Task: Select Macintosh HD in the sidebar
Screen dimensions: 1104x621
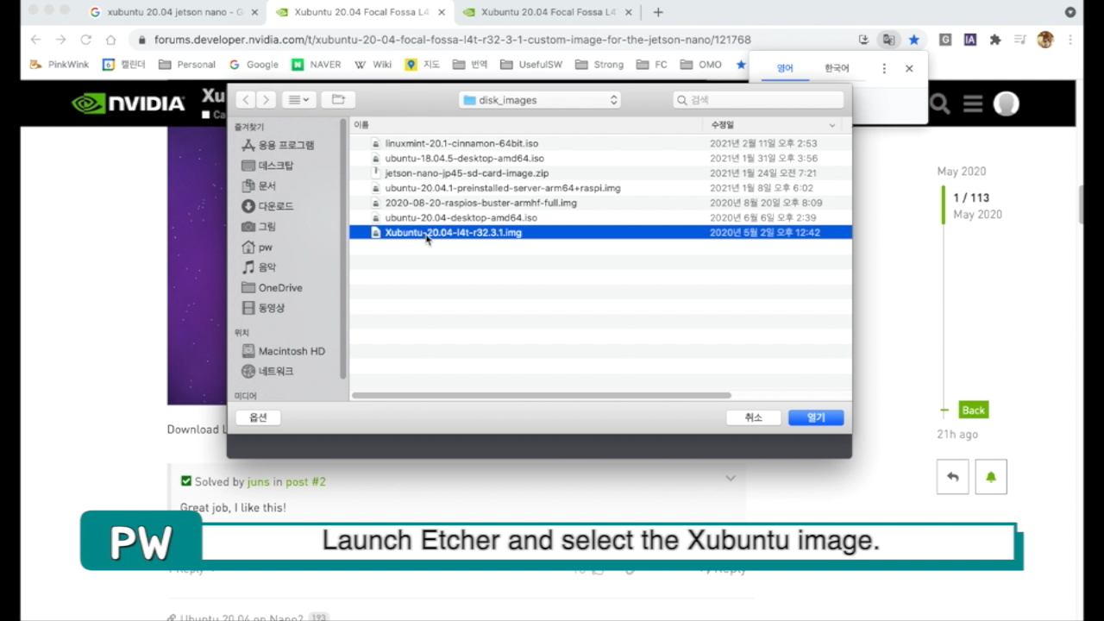Action: pyautogui.click(x=283, y=351)
